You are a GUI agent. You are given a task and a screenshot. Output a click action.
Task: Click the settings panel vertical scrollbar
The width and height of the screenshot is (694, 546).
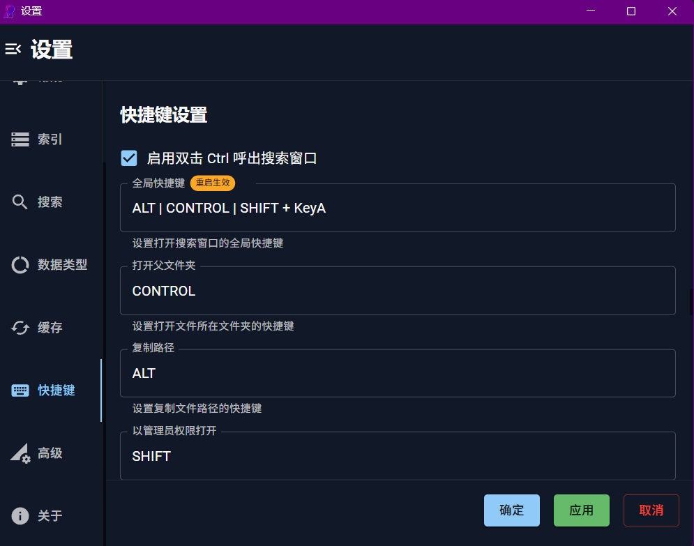pos(691,302)
